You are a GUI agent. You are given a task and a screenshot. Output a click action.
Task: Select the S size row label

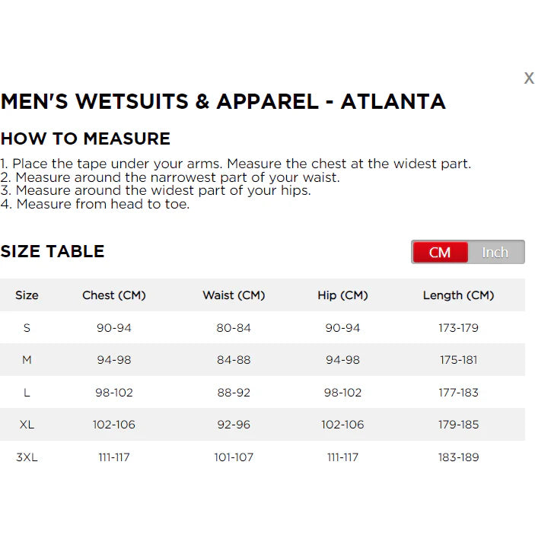click(27, 328)
